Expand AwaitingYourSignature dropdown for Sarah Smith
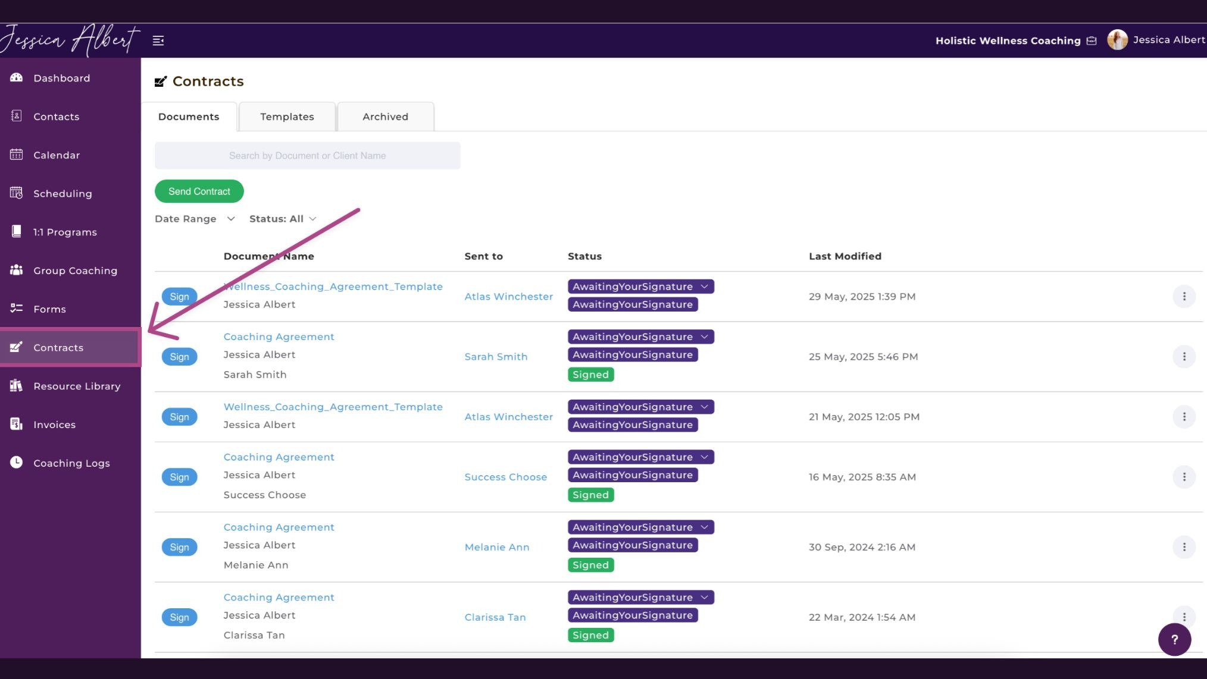This screenshot has height=679, width=1207. 704,337
